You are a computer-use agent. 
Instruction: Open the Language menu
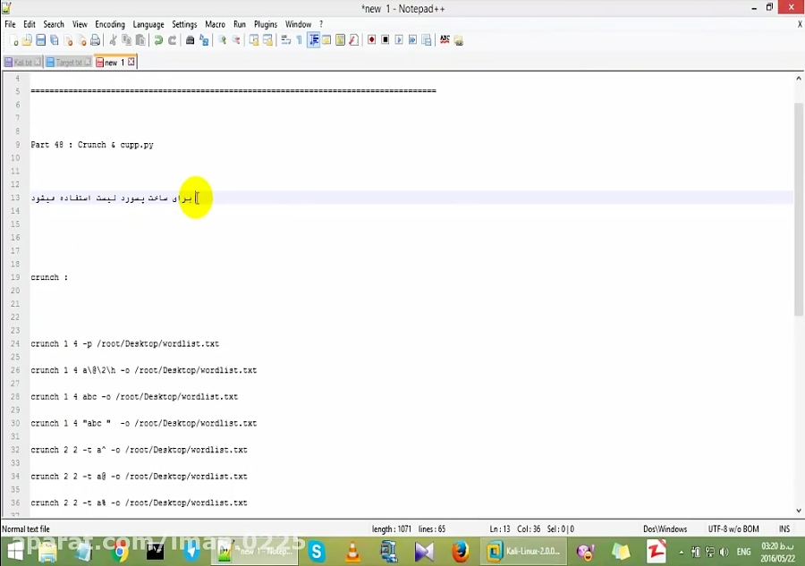pyautogui.click(x=148, y=24)
